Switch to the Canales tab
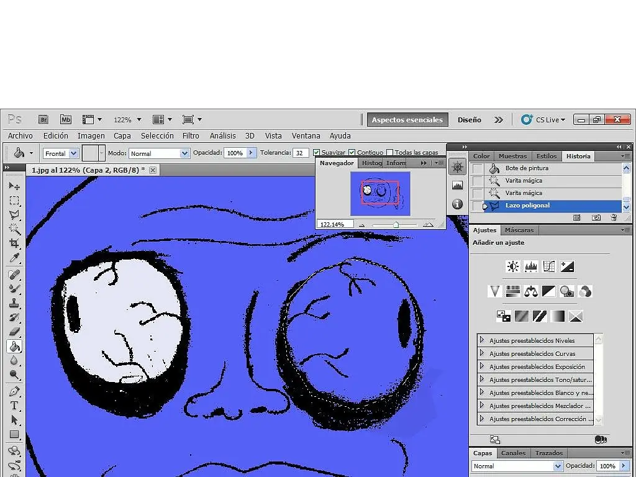The width and height of the screenshot is (636, 477). 513,453
